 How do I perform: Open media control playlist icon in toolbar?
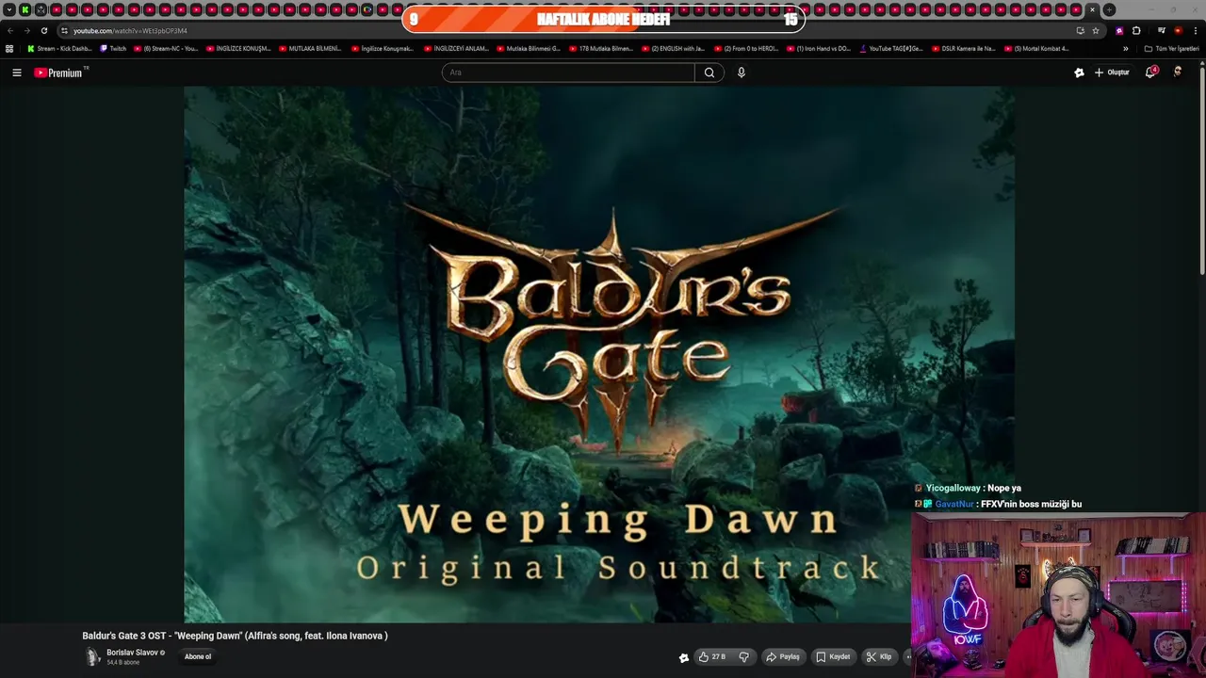pos(1162,30)
